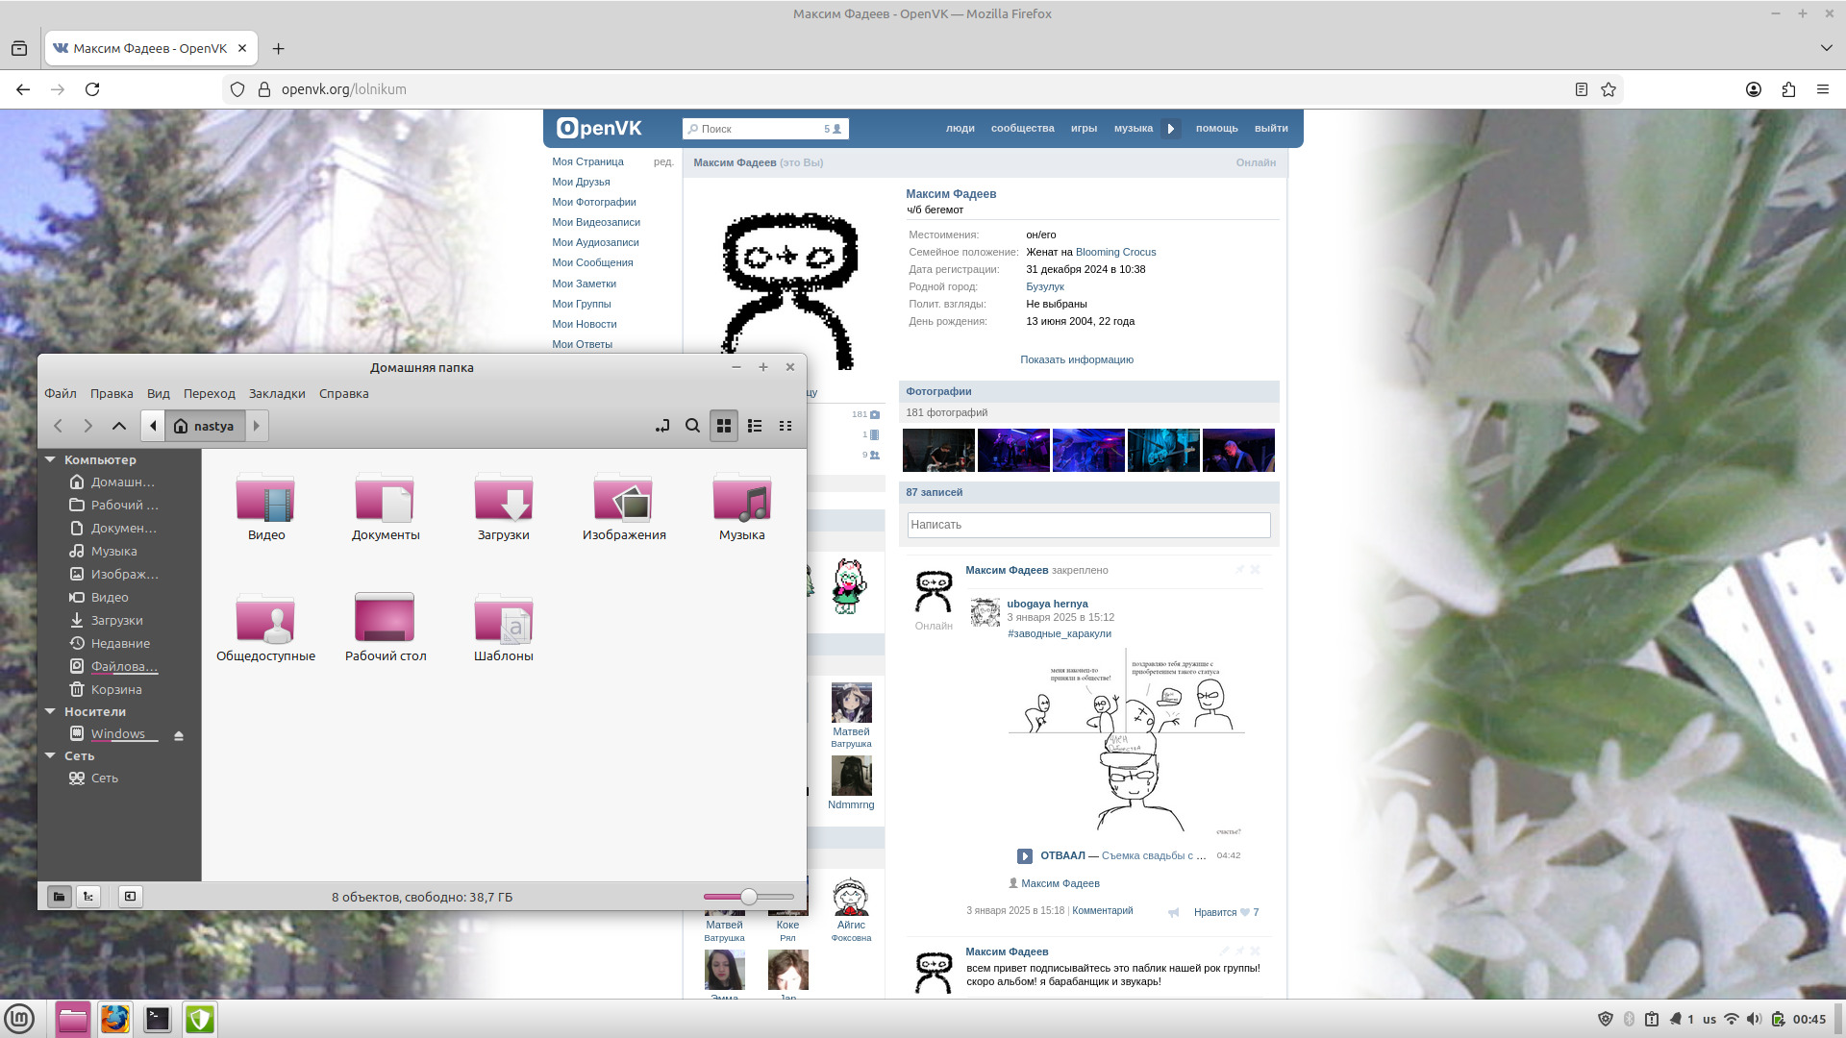Open the Переход menu
The height and width of the screenshot is (1038, 1846).
210,393
